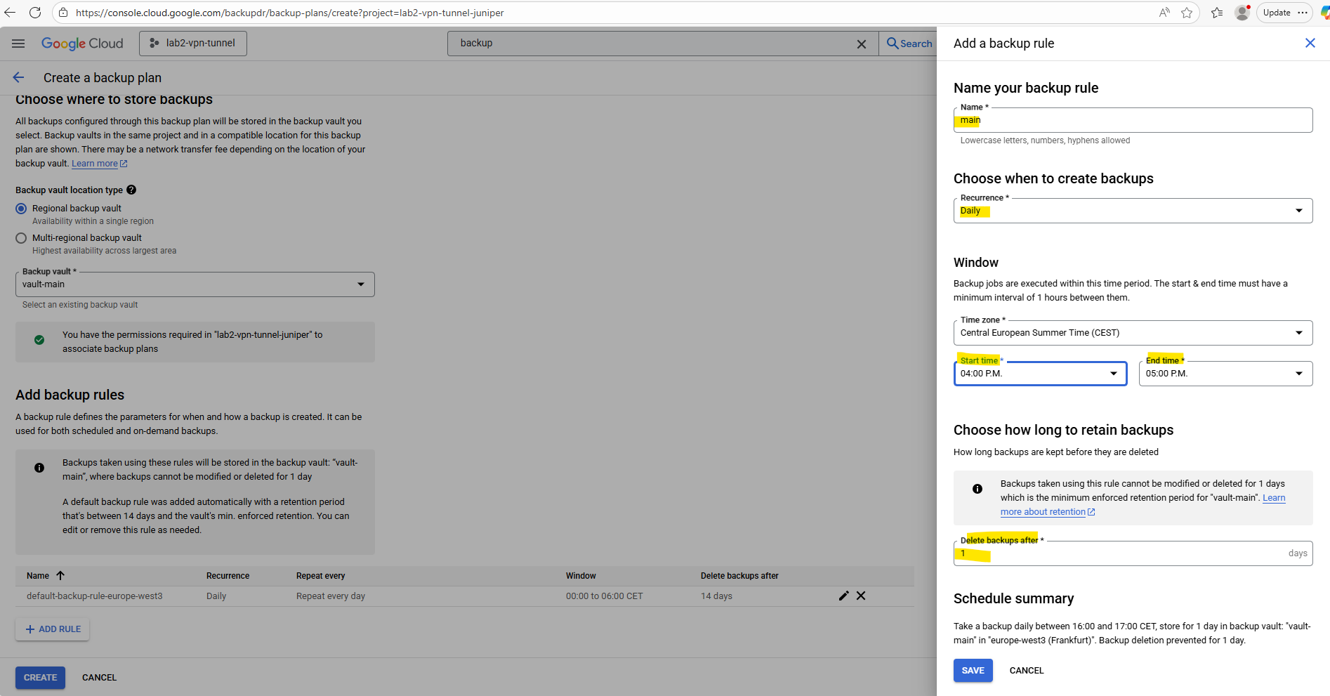Screen dimensions: 1330x696
Task: Click the Search button
Action: [x=909, y=44]
